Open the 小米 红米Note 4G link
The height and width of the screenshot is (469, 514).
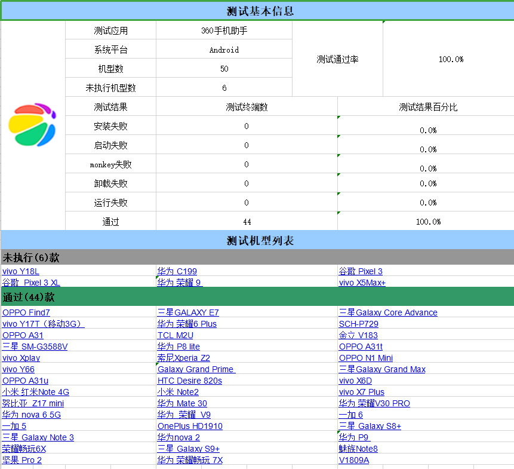point(36,393)
